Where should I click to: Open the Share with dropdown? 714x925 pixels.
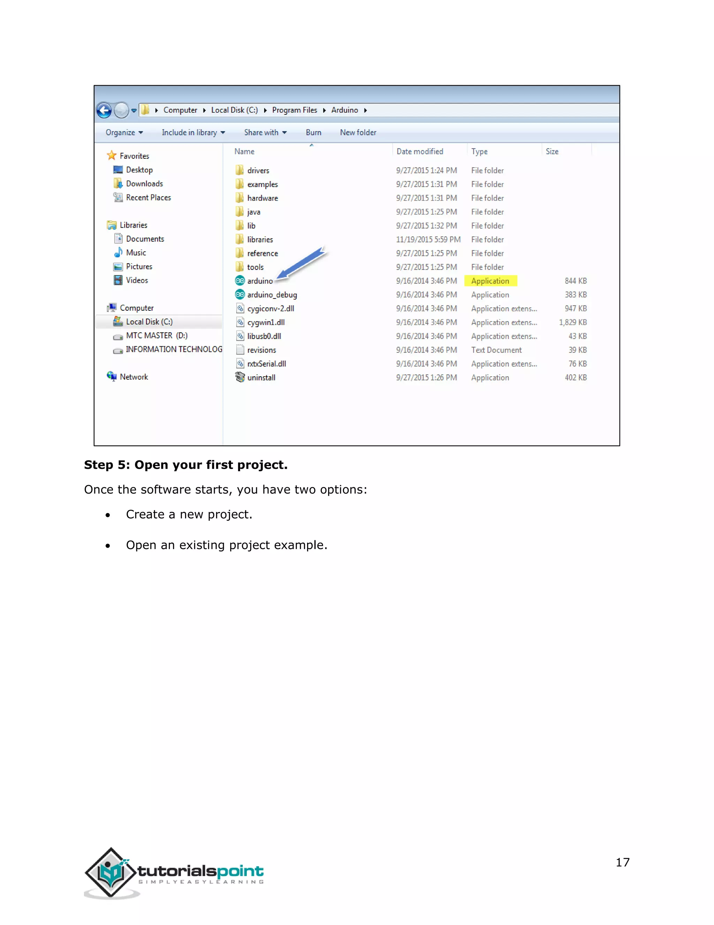(x=265, y=133)
